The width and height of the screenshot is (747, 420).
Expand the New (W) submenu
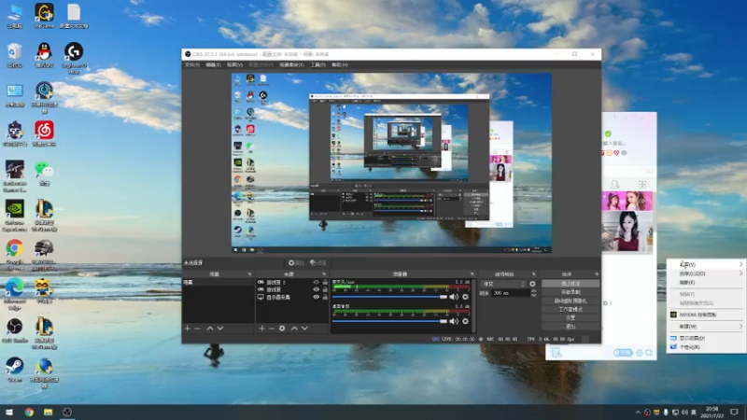pyautogui.click(x=707, y=326)
